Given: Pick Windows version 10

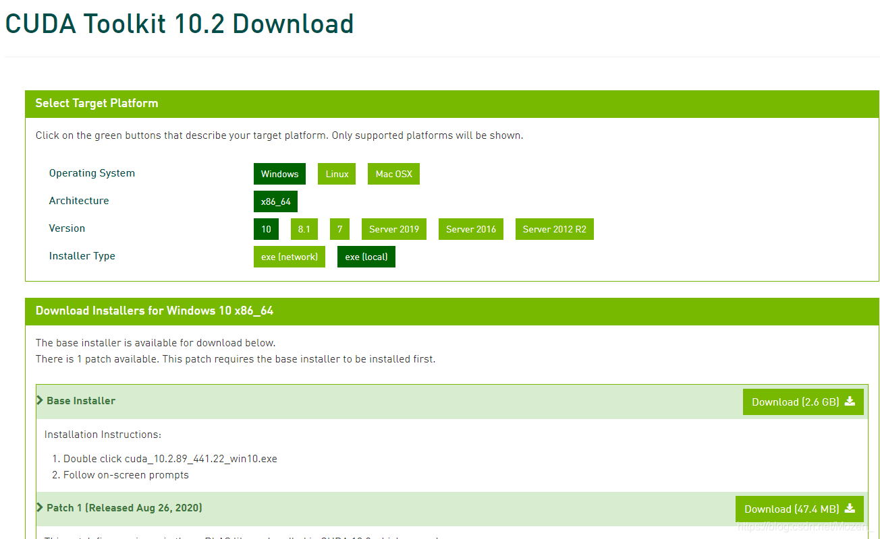Looking at the screenshot, I should click(266, 229).
